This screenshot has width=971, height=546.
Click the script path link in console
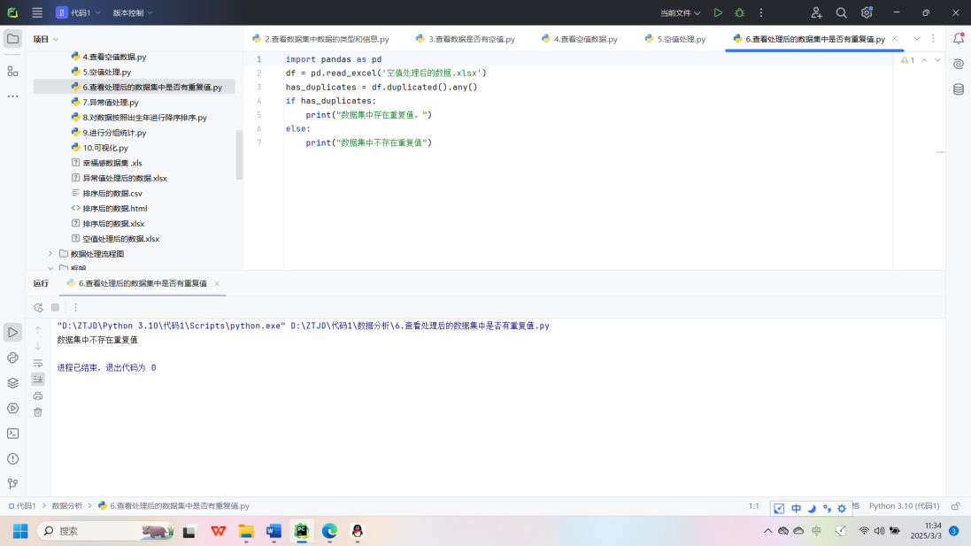420,326
